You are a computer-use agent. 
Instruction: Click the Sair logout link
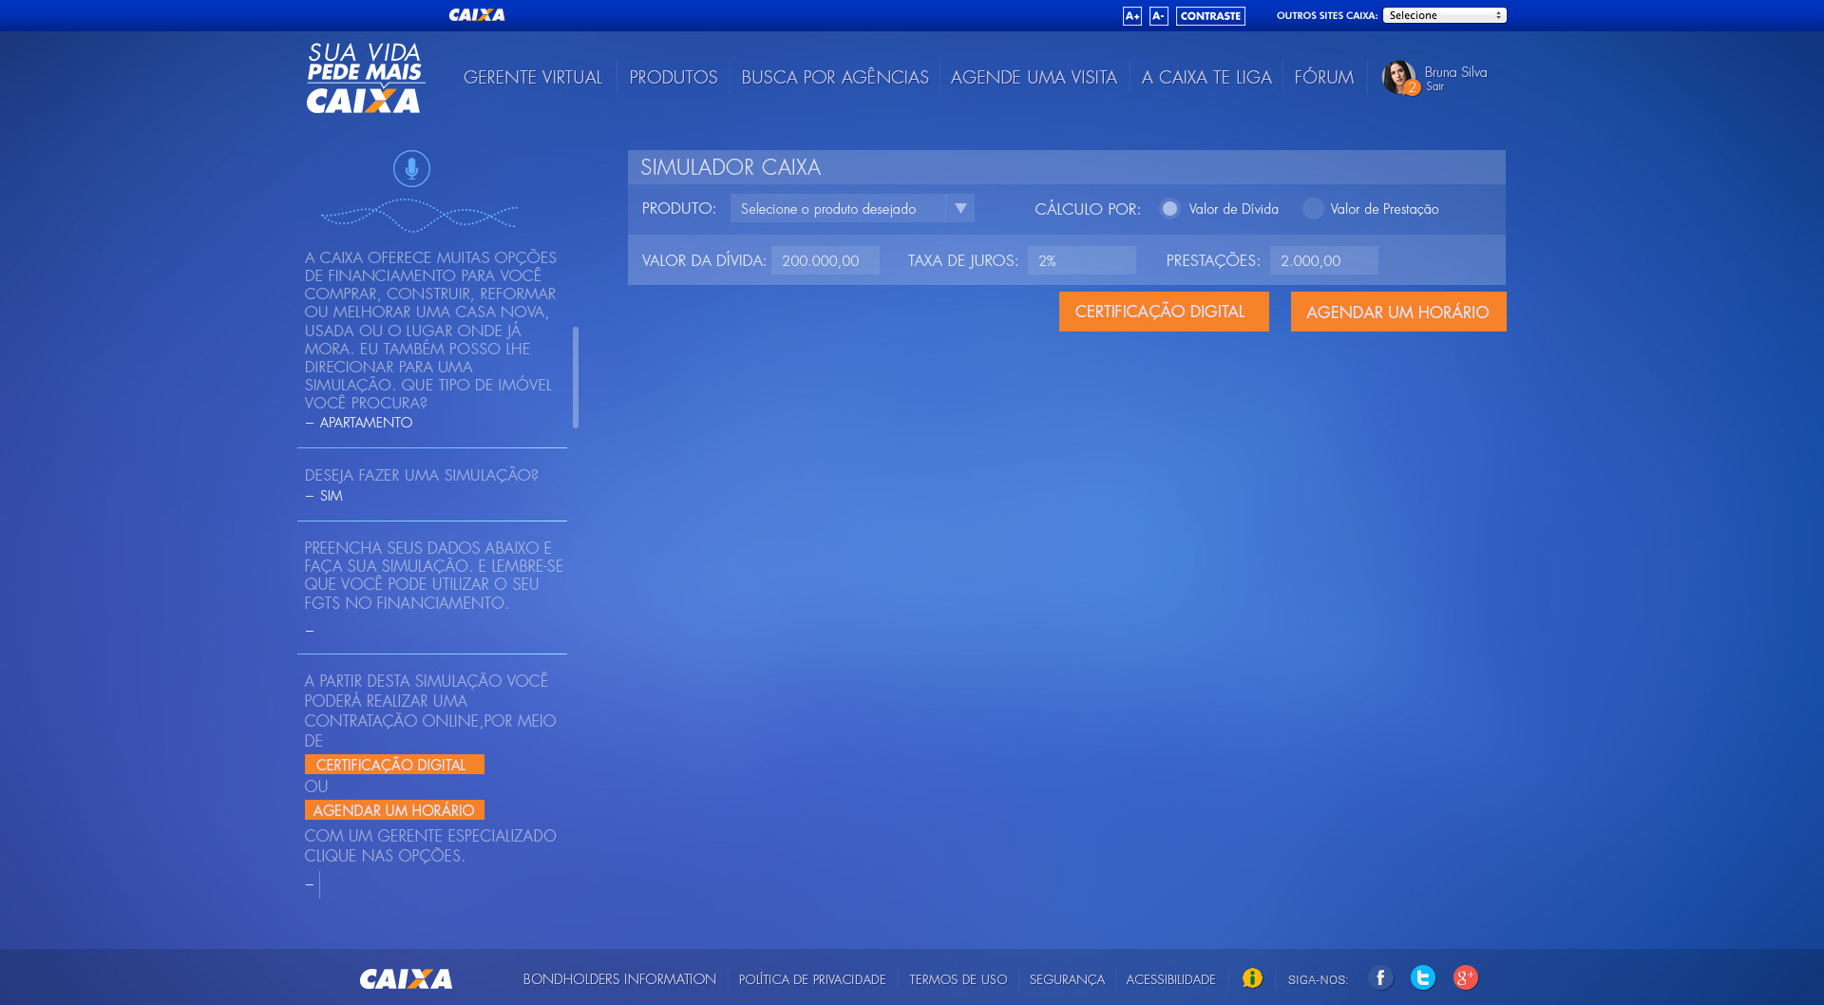(1434, 86)
